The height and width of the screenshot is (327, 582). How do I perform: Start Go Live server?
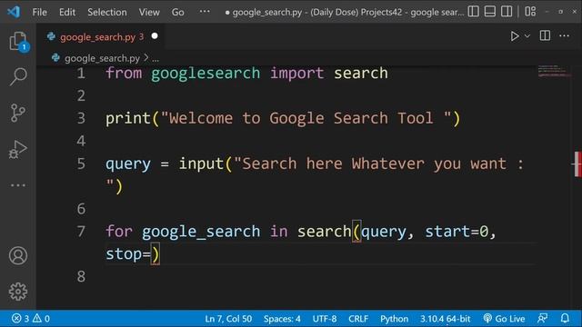point(504,319)
